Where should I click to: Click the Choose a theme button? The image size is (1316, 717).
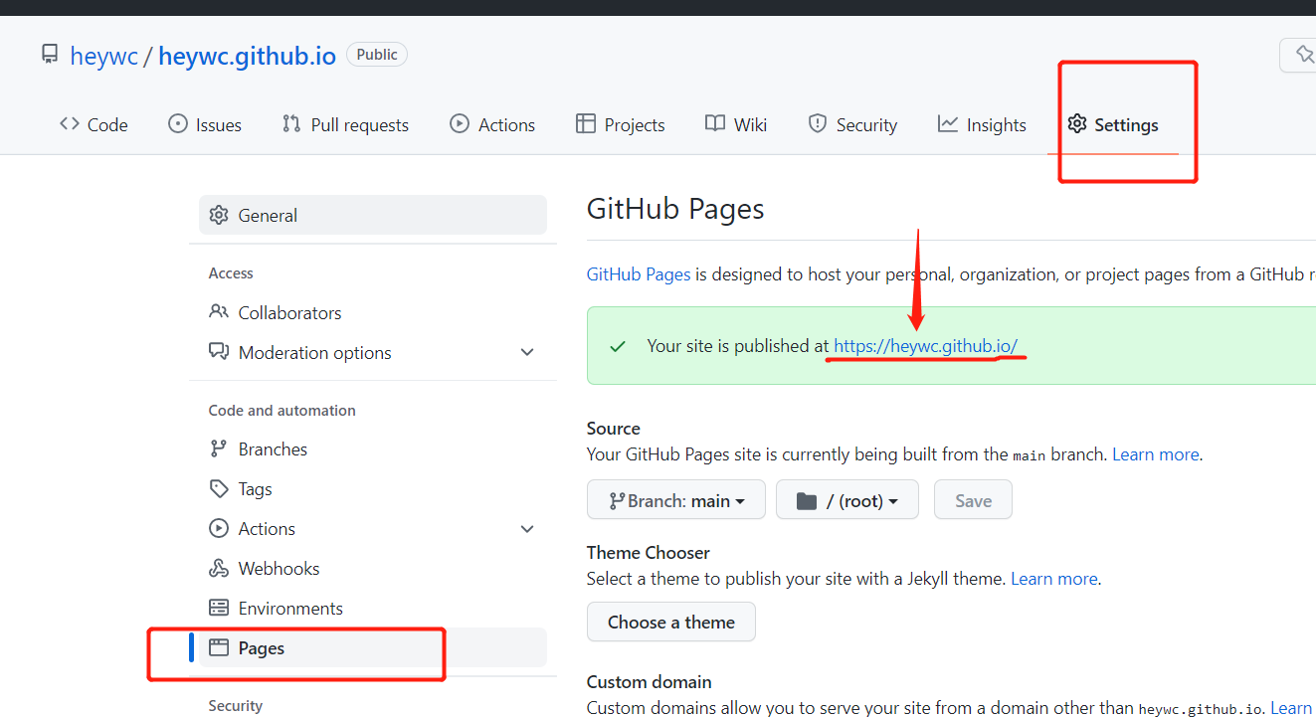point(671,622)
